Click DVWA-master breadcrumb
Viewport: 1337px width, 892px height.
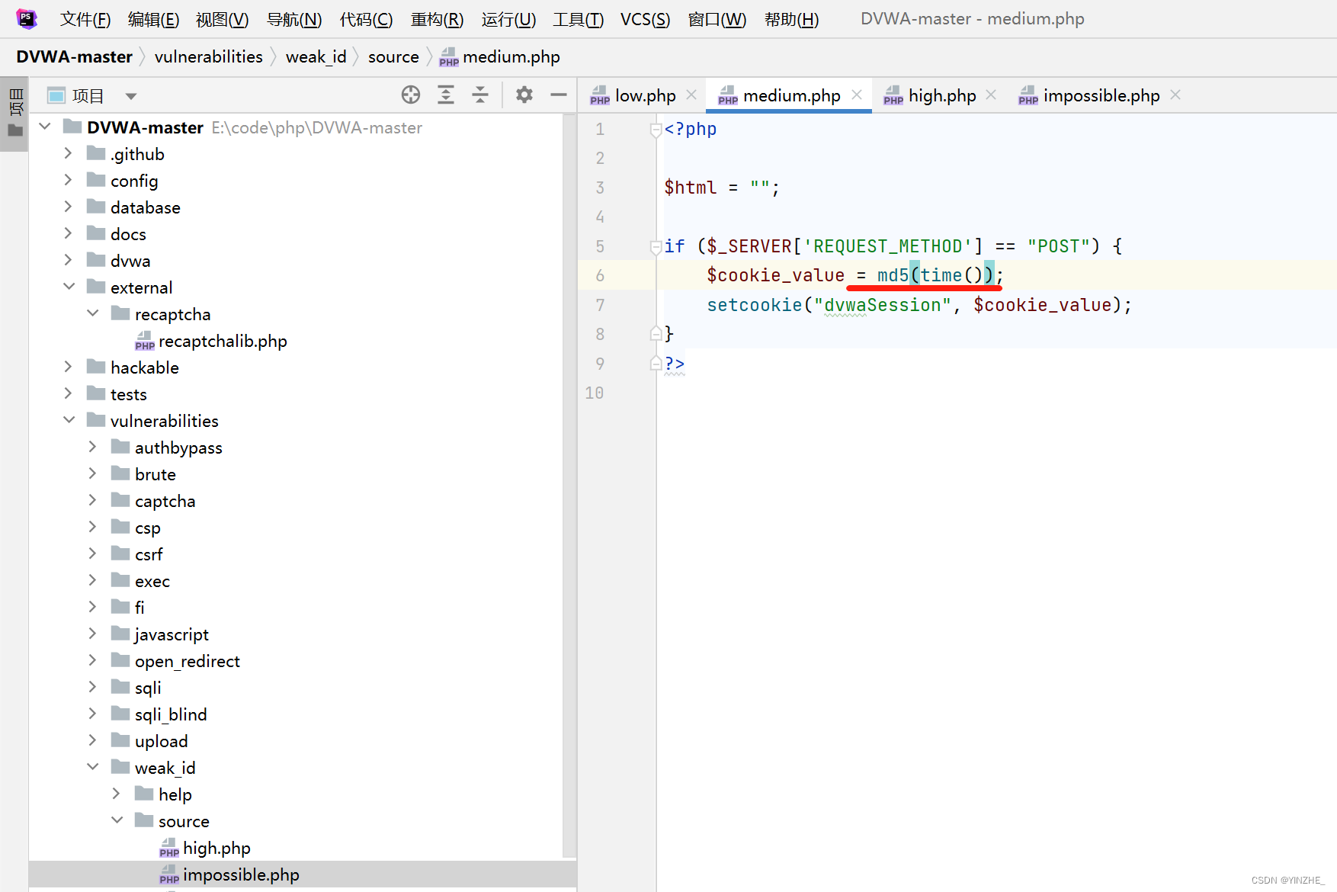pyautogui.click(x=75, y=57)
